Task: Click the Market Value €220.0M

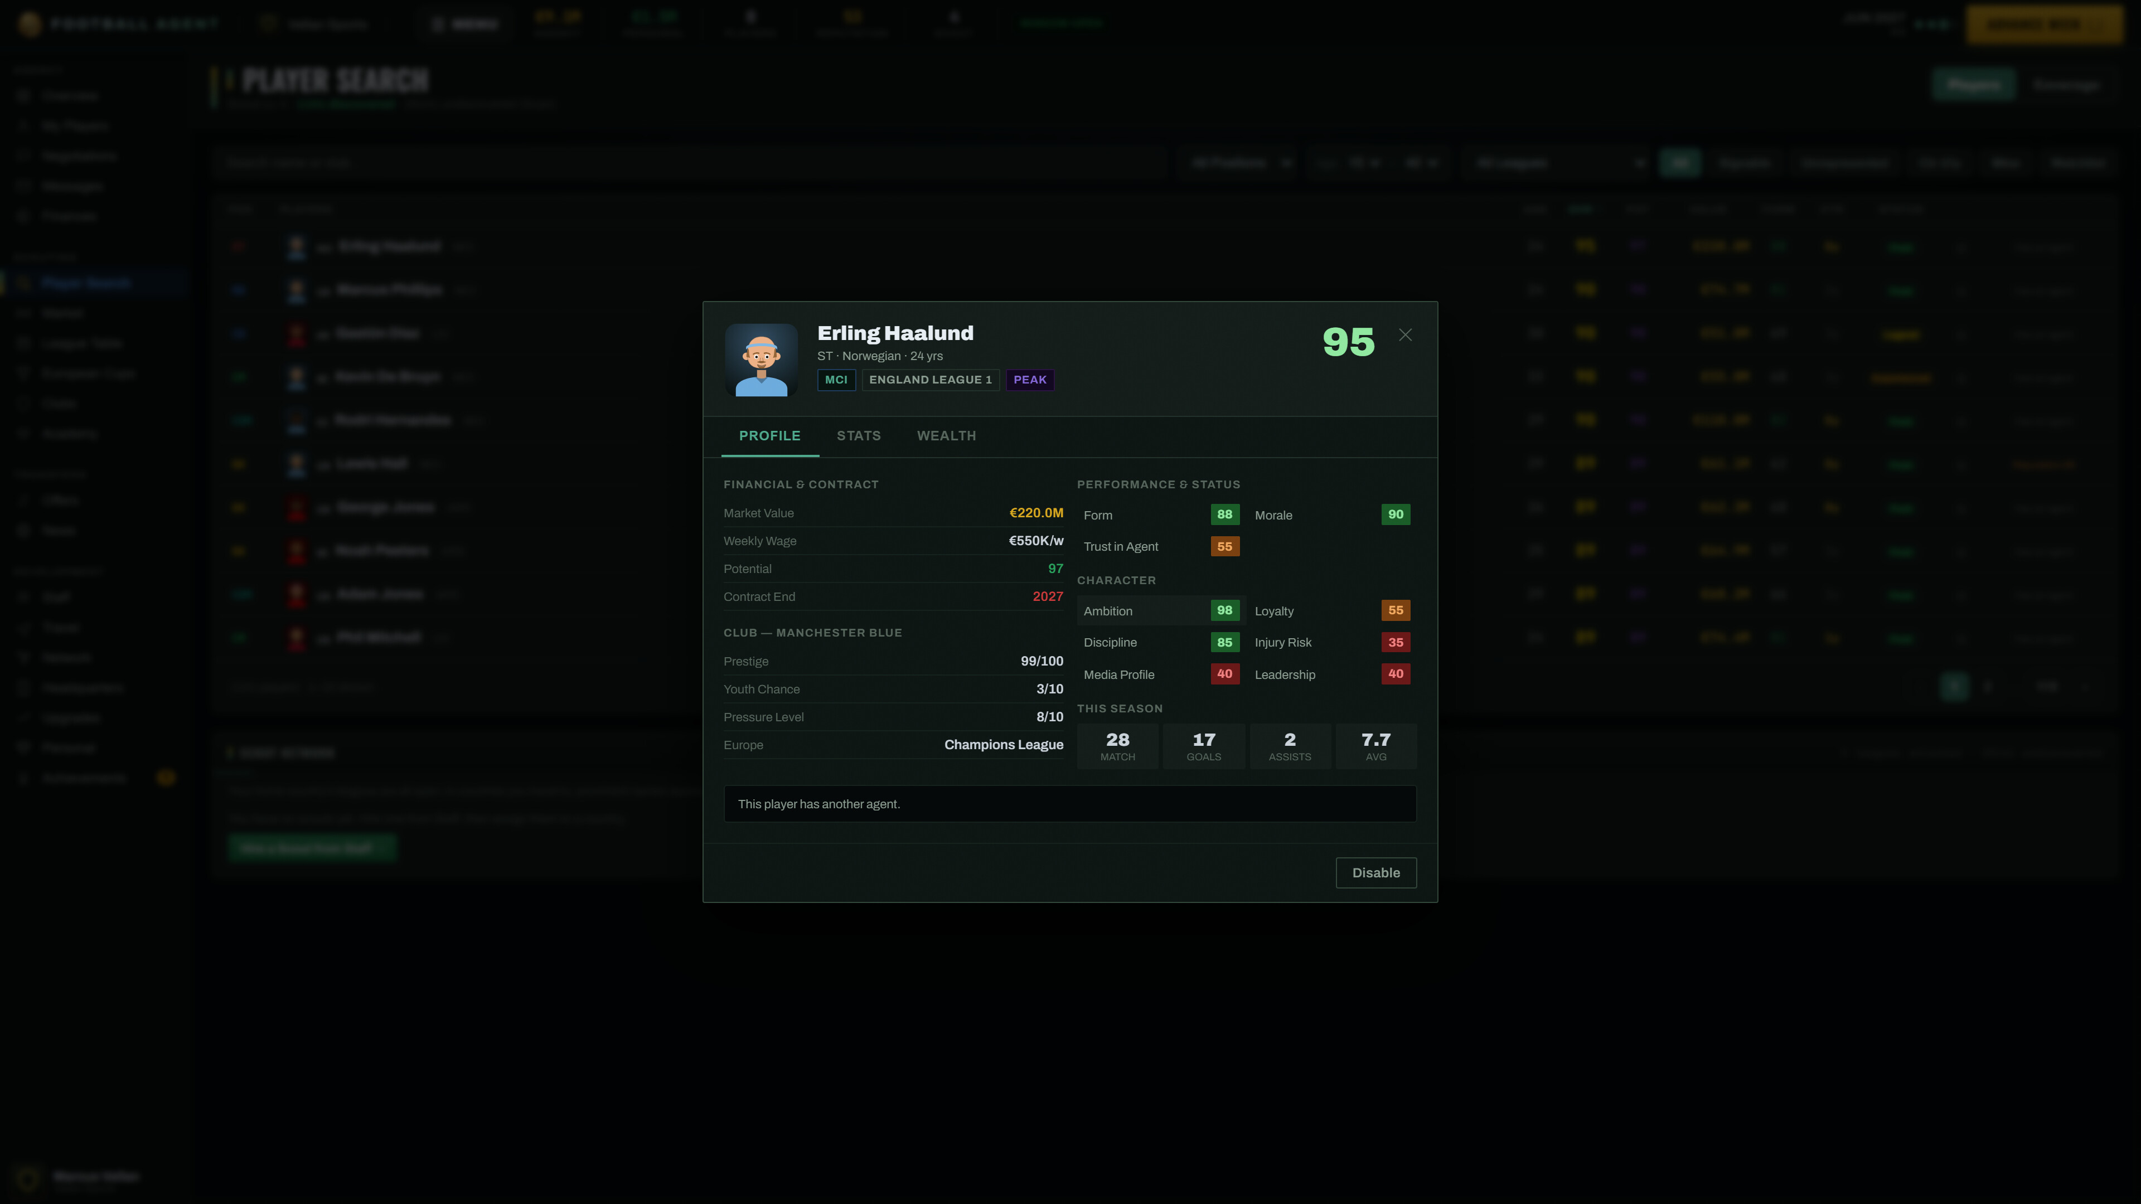Action: click(x=1035, y=513)
